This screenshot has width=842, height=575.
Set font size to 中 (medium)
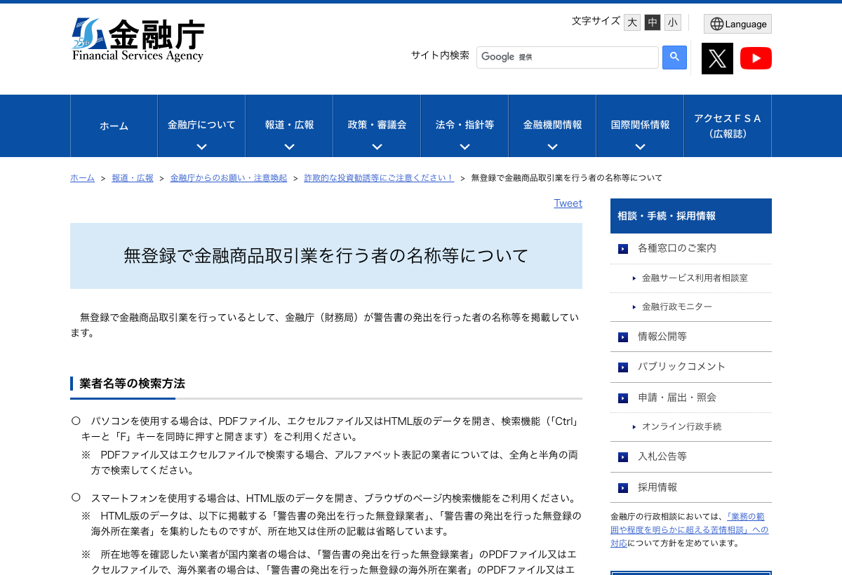click(x=653, y=22)
